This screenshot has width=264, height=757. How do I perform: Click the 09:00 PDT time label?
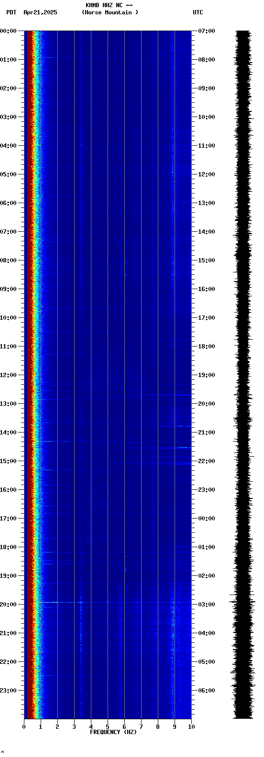pyautogui.click(x=8, y=289)
